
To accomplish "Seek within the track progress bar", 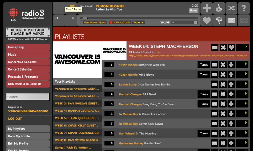I will [139, 18].
